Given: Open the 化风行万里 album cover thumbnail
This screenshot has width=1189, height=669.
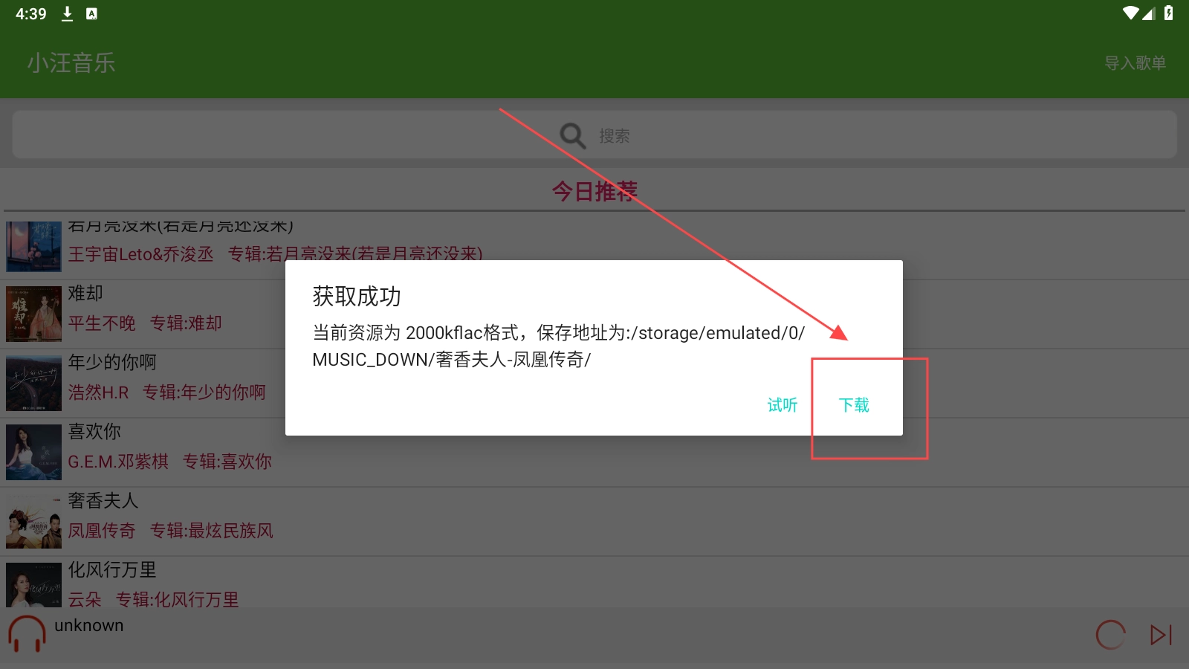Looking at the screenshot, I should click(33, 585).
